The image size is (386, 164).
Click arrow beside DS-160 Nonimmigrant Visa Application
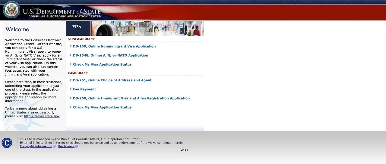(x=71, y=46)
